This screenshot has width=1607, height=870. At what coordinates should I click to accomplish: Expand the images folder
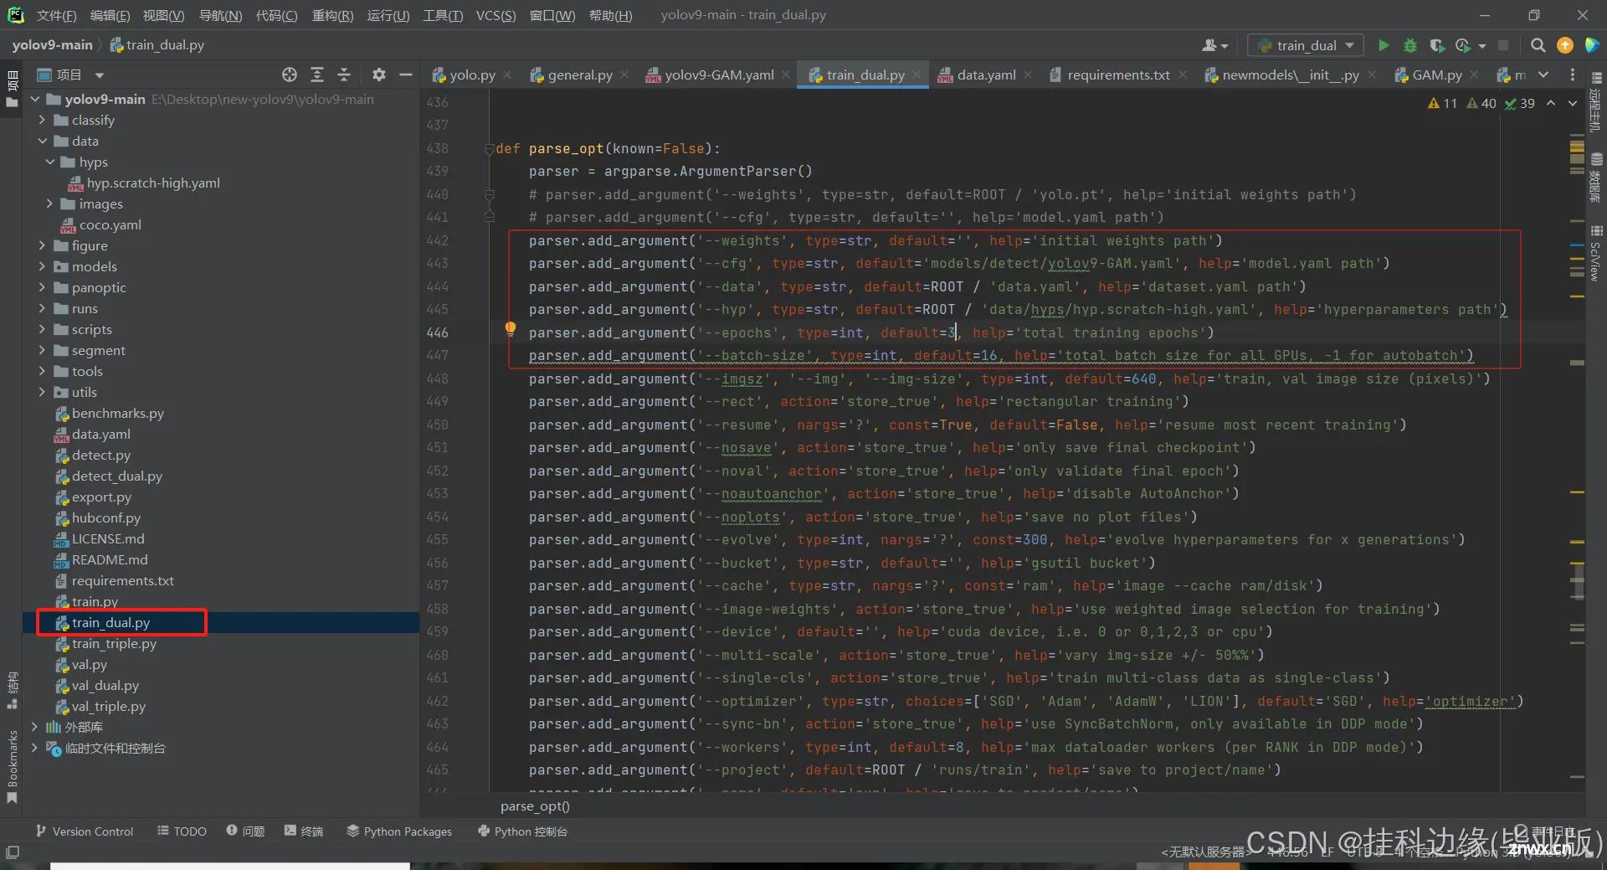49,203
